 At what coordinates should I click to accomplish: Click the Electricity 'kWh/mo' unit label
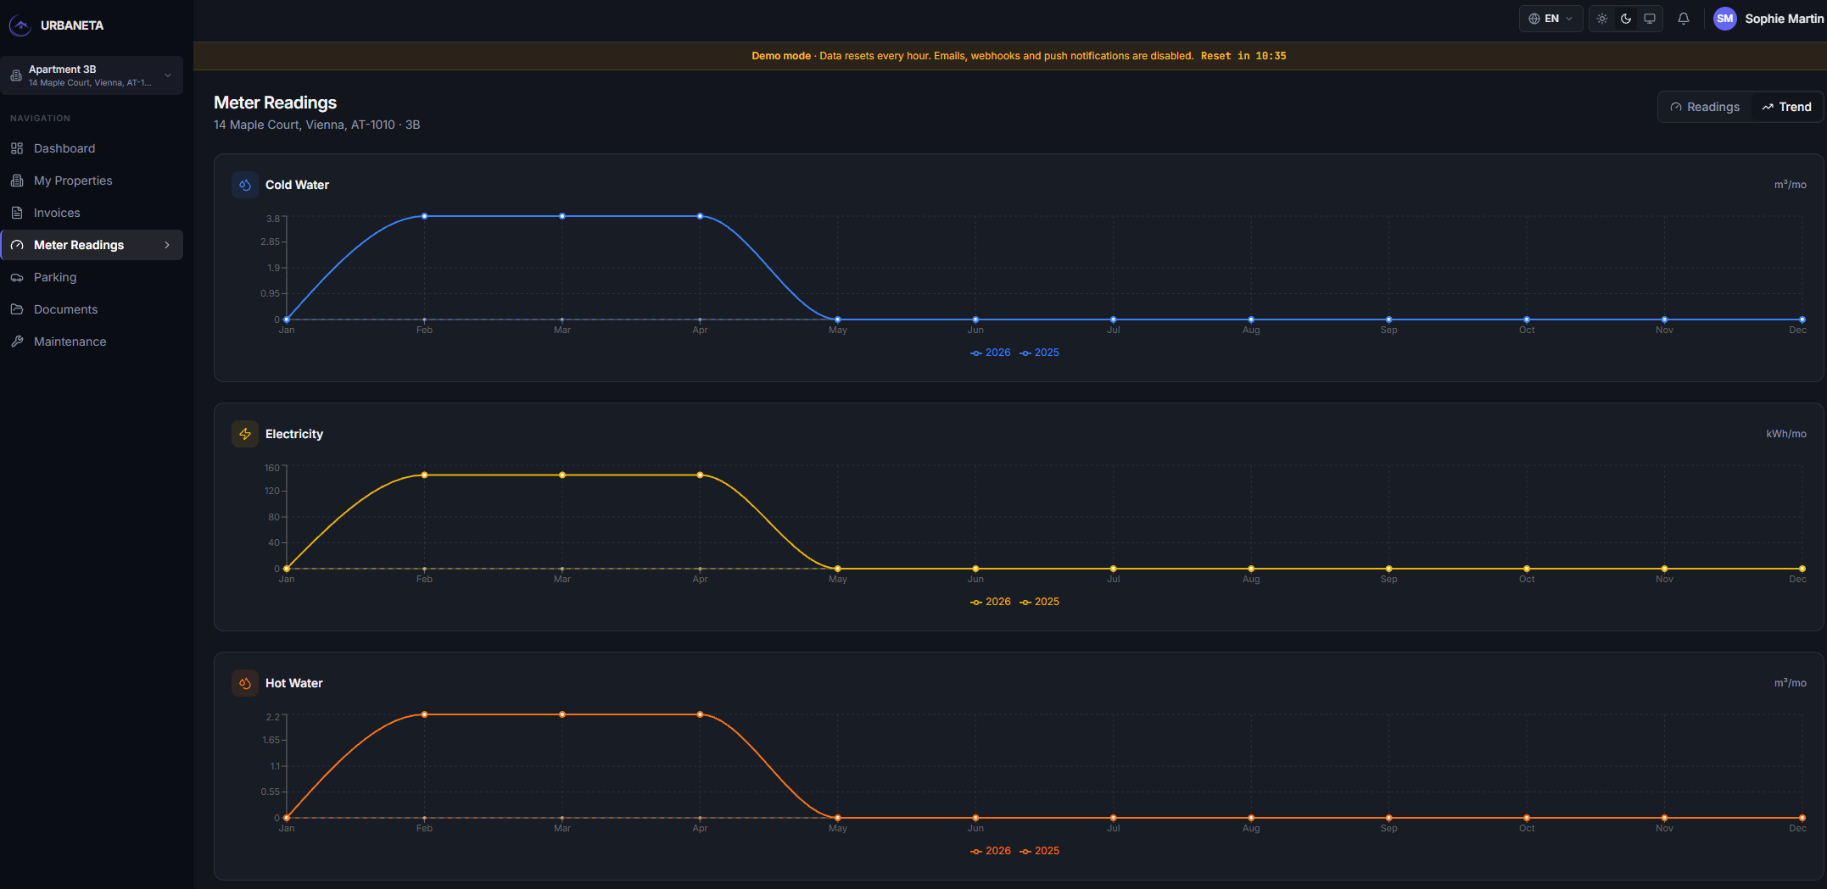pyautogui.click(x=1786, y=434)
